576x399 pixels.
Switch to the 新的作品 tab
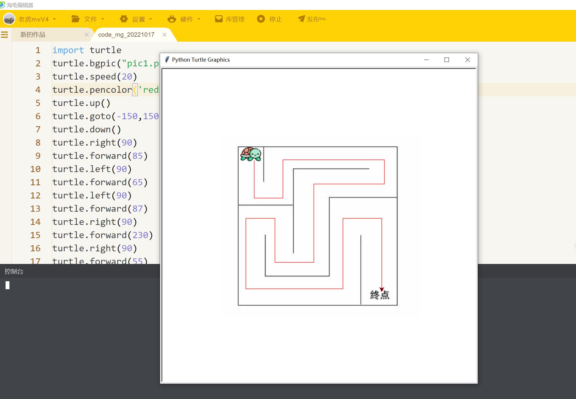(33, 35)
